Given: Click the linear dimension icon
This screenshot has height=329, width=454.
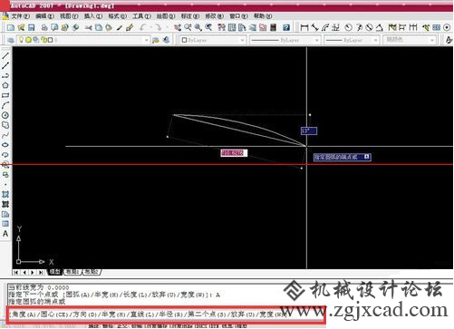Looking at the screenshot, I should 304,28.
